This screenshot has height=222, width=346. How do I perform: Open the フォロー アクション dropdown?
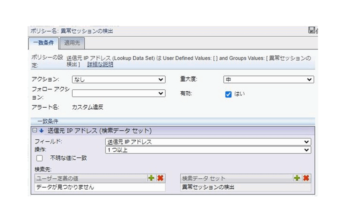point(118,93)
